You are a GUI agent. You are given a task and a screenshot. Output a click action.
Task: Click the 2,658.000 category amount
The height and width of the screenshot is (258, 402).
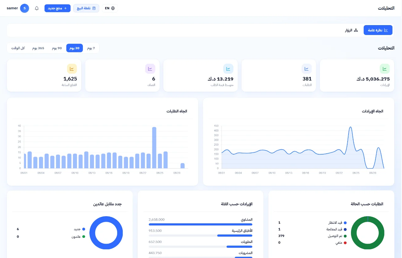(x=156, y=219)
